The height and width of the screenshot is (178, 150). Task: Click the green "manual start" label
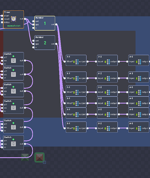click(x=14, y=26)
